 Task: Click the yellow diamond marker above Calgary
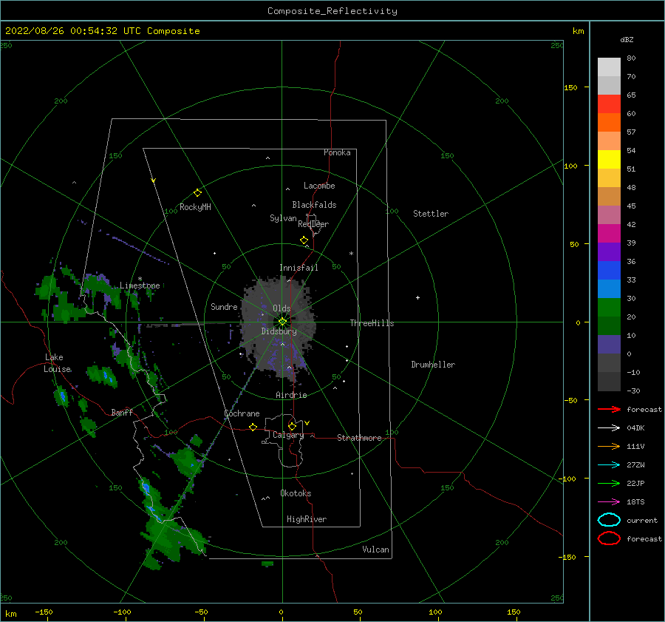[292, 426]
